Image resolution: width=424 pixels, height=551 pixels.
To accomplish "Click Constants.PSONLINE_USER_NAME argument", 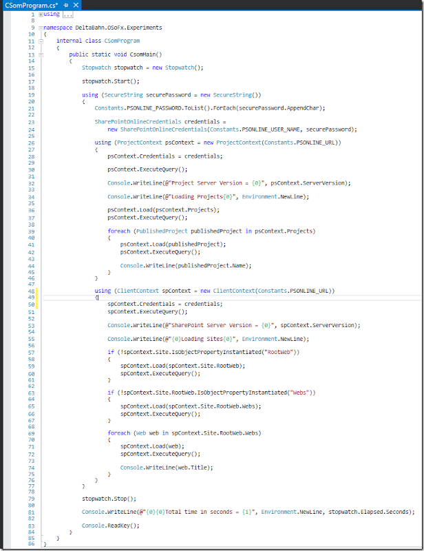I will pos(255,129).
